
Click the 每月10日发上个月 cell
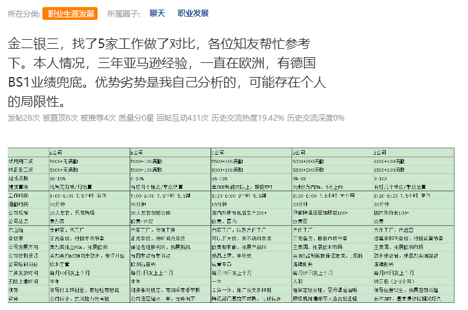[x=69, y=273]
